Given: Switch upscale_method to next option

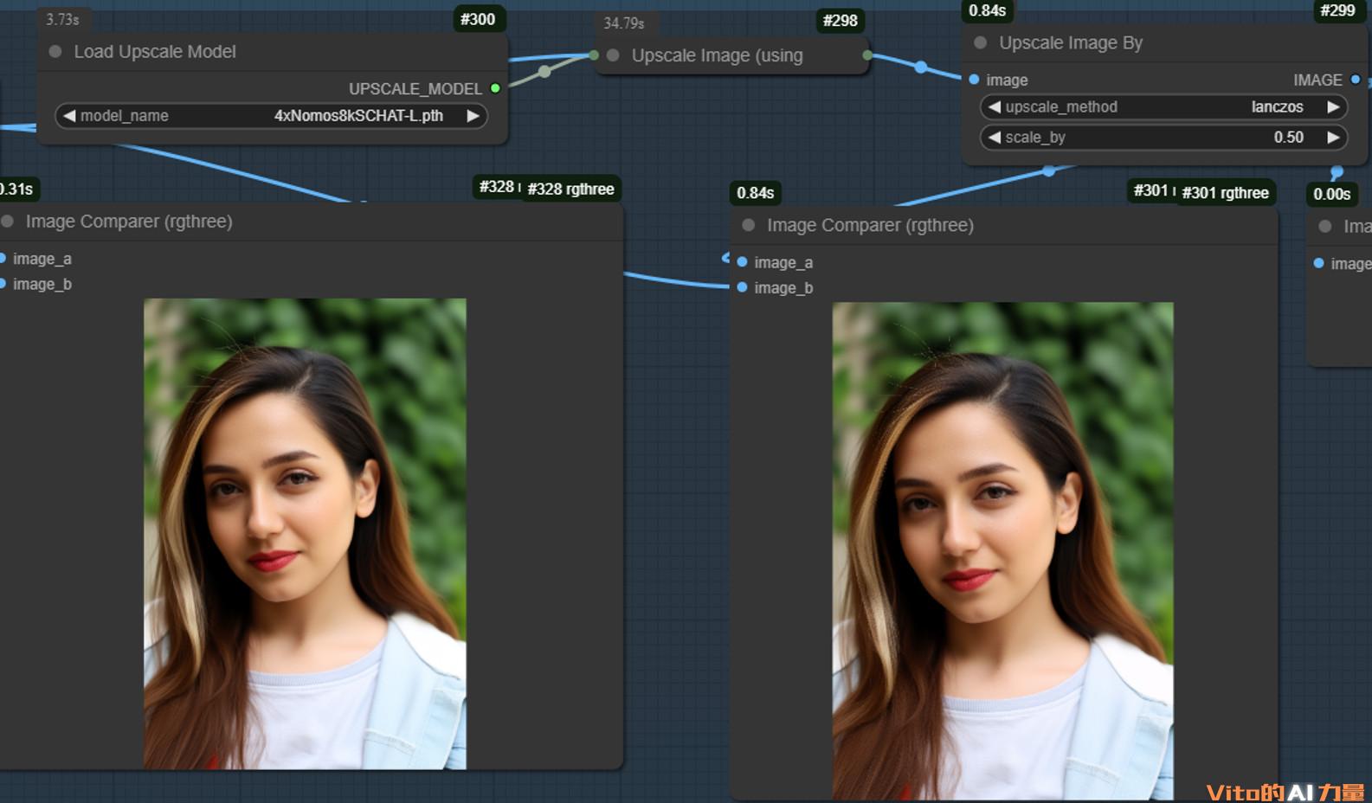Looking at the screenshot, I should pyautogui.click(x=1333, y=107).
